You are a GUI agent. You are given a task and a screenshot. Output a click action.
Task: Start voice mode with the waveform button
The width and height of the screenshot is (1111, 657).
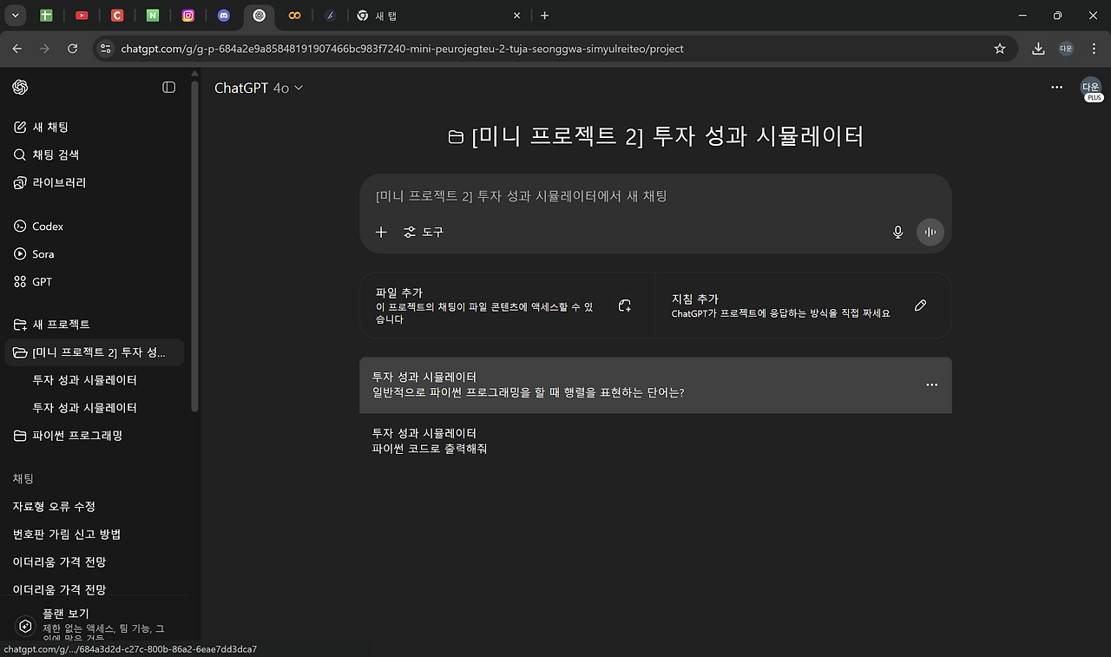930,232
